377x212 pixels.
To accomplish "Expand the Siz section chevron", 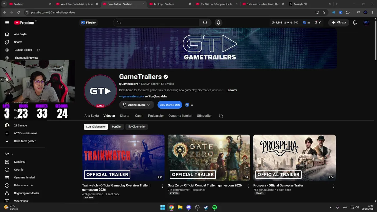I will pos(12,154).
